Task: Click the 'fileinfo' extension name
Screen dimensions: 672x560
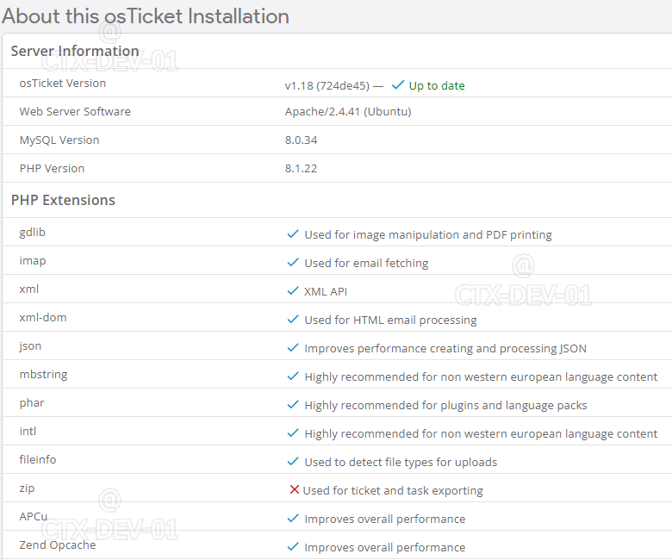Action: tap(38, 460)
